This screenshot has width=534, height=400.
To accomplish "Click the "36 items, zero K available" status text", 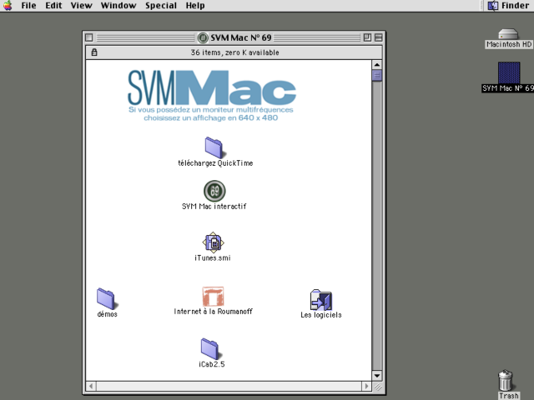I will [x=234, y=52].
